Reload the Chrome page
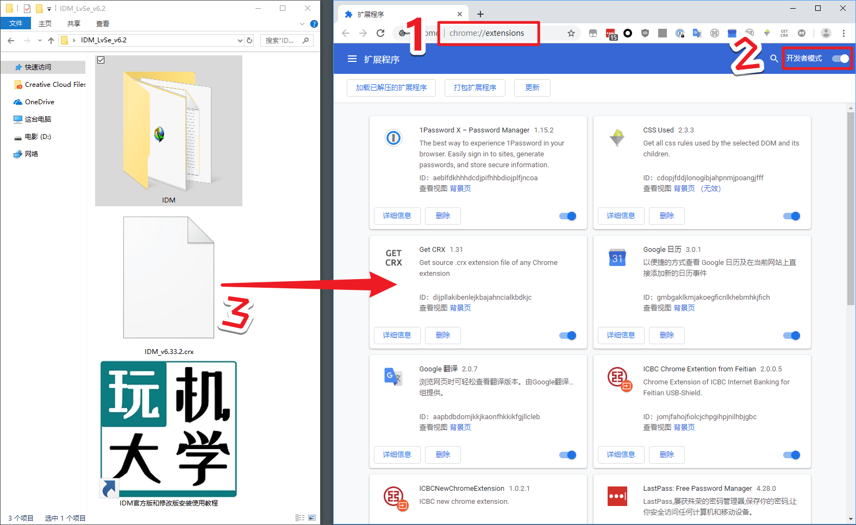This screenshot has width=856, height=525. [x=380, y=33]
